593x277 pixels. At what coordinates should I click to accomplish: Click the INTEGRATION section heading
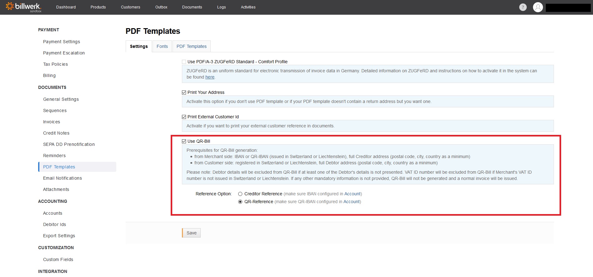click(x=53, y=271)
